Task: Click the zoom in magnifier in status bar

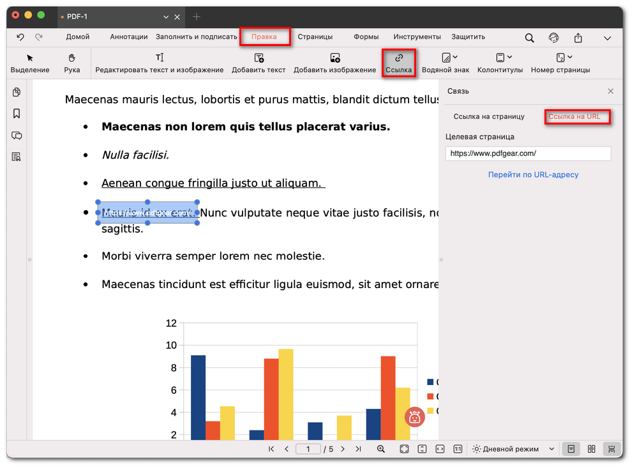Action: pos(381,449)
